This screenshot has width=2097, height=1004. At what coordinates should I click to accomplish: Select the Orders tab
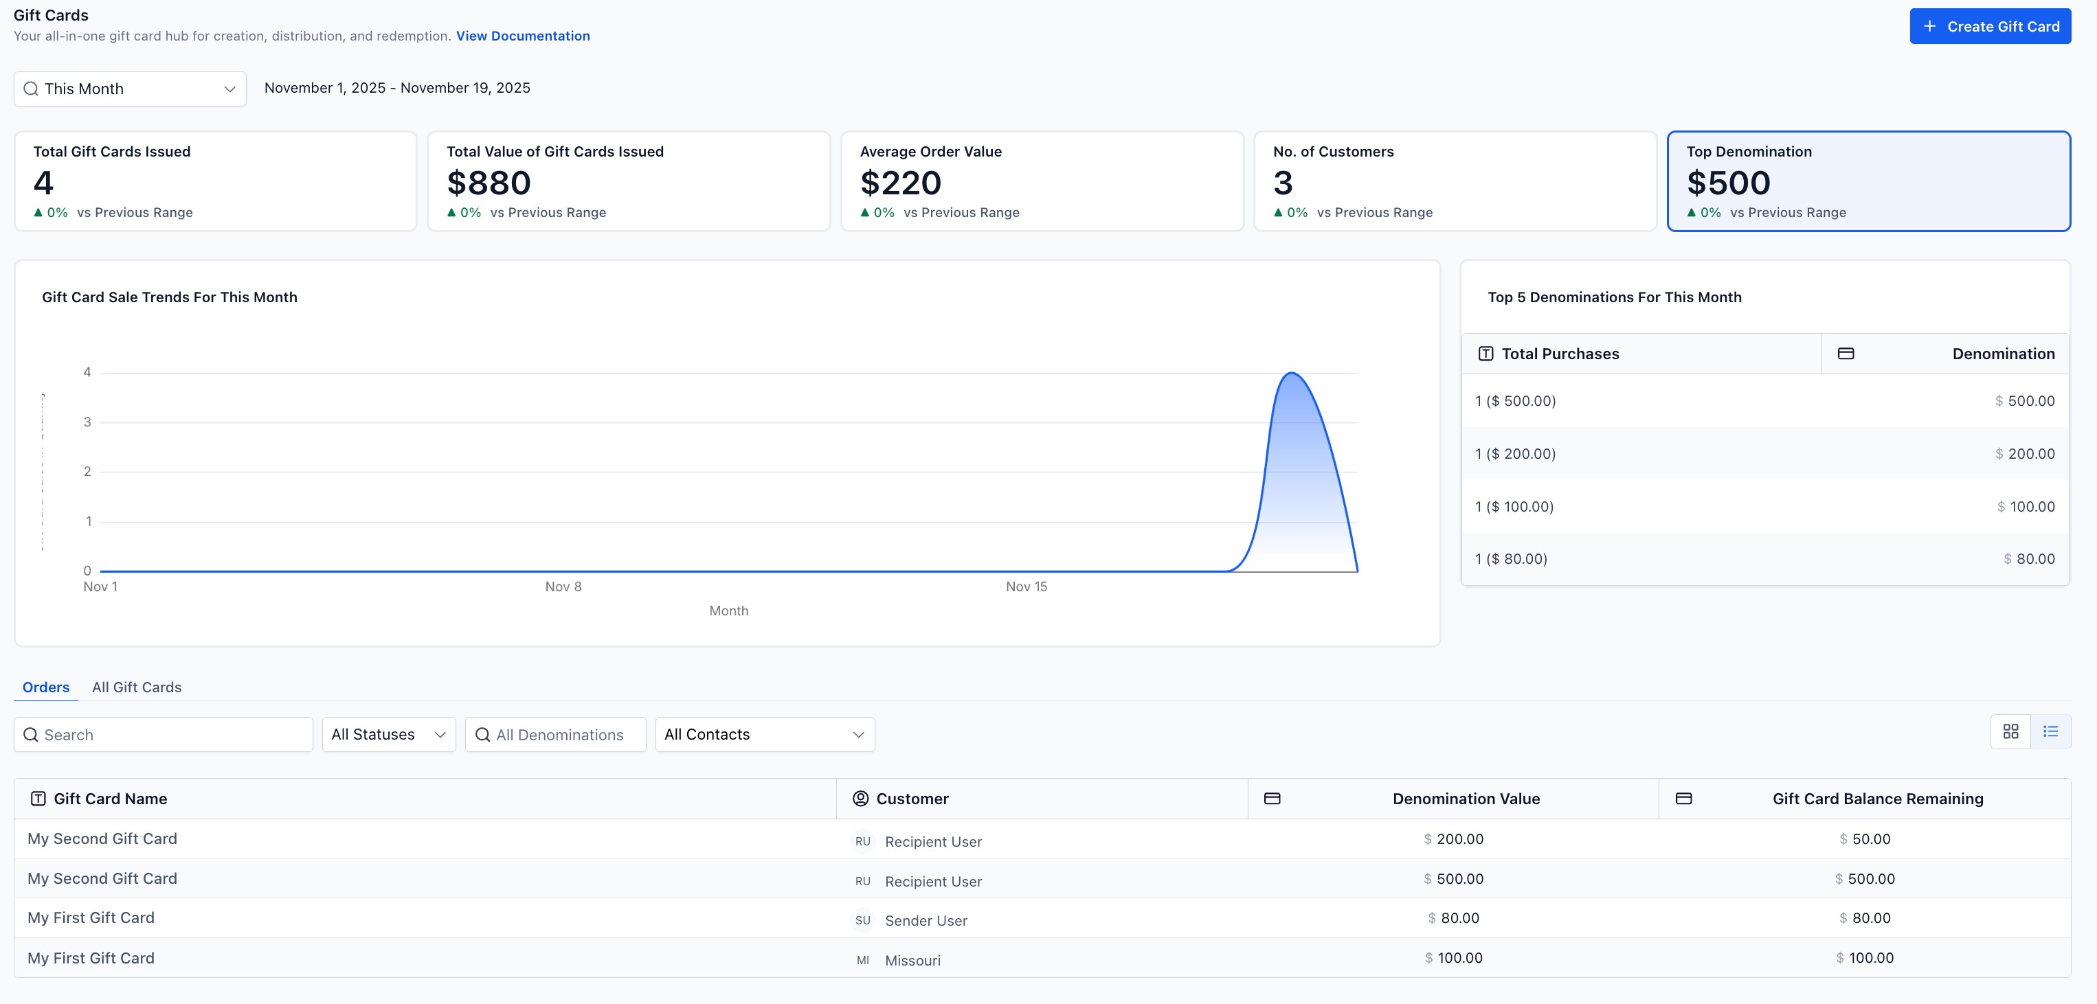(45, 687)
